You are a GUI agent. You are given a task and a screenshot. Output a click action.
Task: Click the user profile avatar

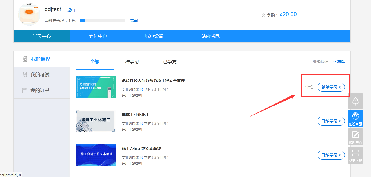[29, 14]
